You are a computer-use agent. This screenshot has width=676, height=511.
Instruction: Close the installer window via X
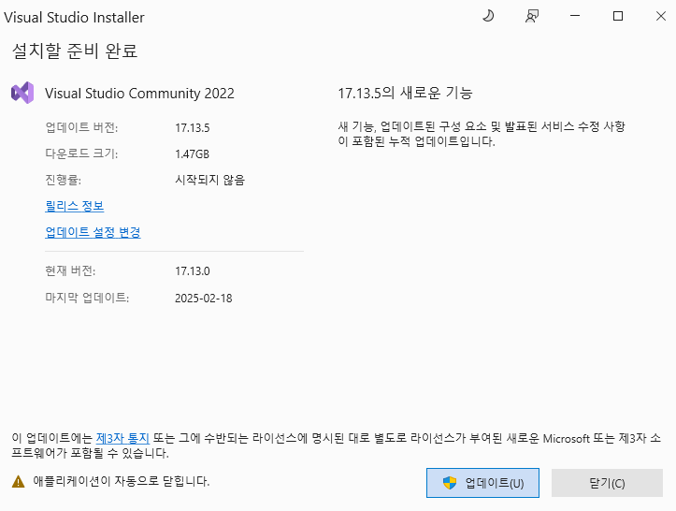(660, 16)
